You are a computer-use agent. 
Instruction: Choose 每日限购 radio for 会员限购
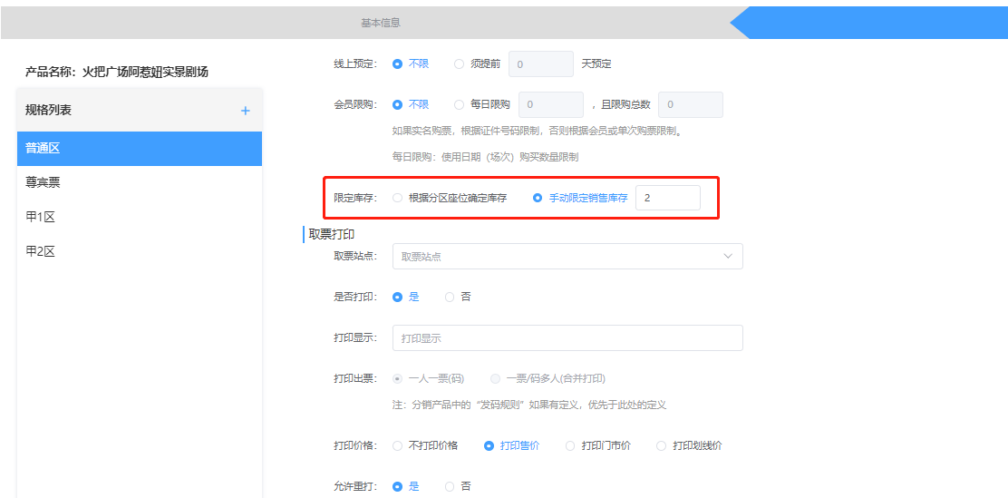[x=460, y=104]
